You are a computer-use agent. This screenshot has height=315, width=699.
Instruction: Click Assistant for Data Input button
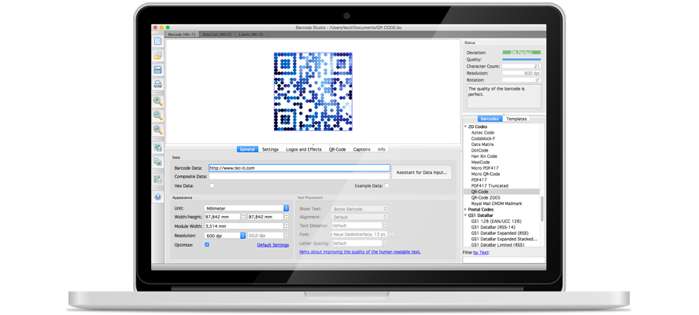(x=421, y=172)
